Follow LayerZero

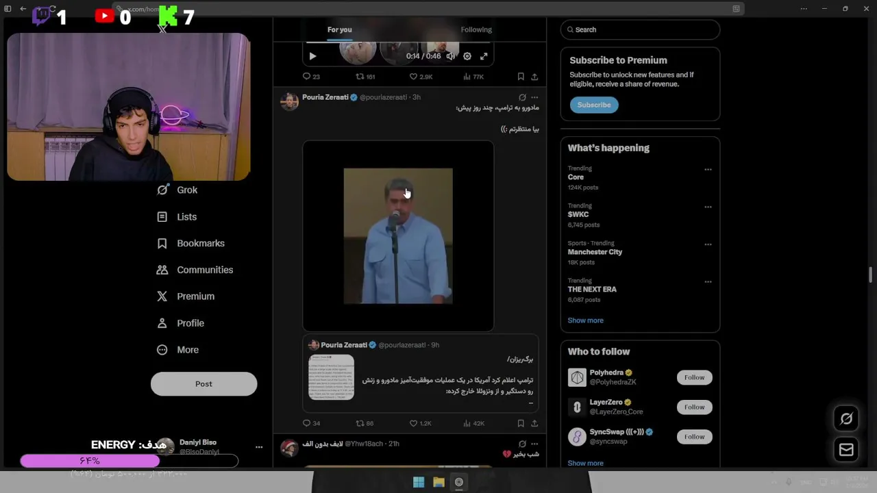pyautogui.click(x=694, y=407)
